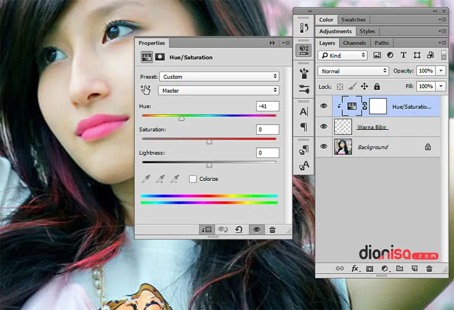This screenshot has width=454, height=310.
Task: Select the Hue/Saturation adjustment icon in Properties
Action: pyautogui.click(x=147, y=57)
